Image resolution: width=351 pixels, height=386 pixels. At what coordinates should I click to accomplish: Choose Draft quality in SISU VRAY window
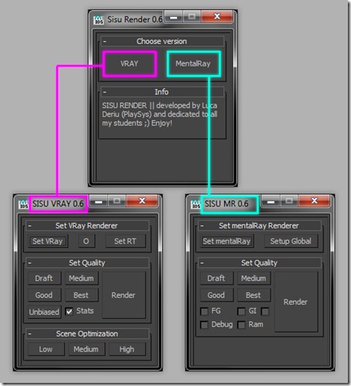44,278
